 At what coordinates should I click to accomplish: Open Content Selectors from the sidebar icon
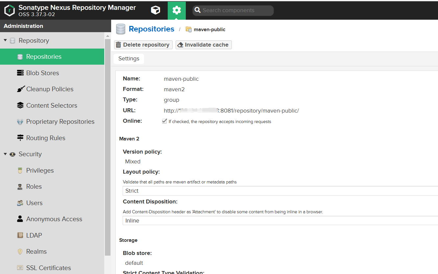pyautogui.click(x=21, y=105)
